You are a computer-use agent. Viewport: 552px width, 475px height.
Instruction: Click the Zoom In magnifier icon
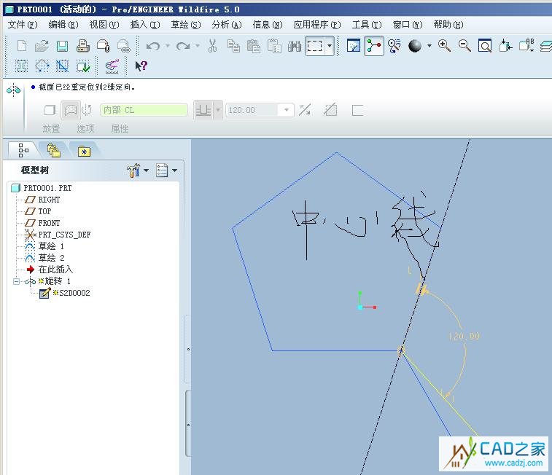(444, 46)
